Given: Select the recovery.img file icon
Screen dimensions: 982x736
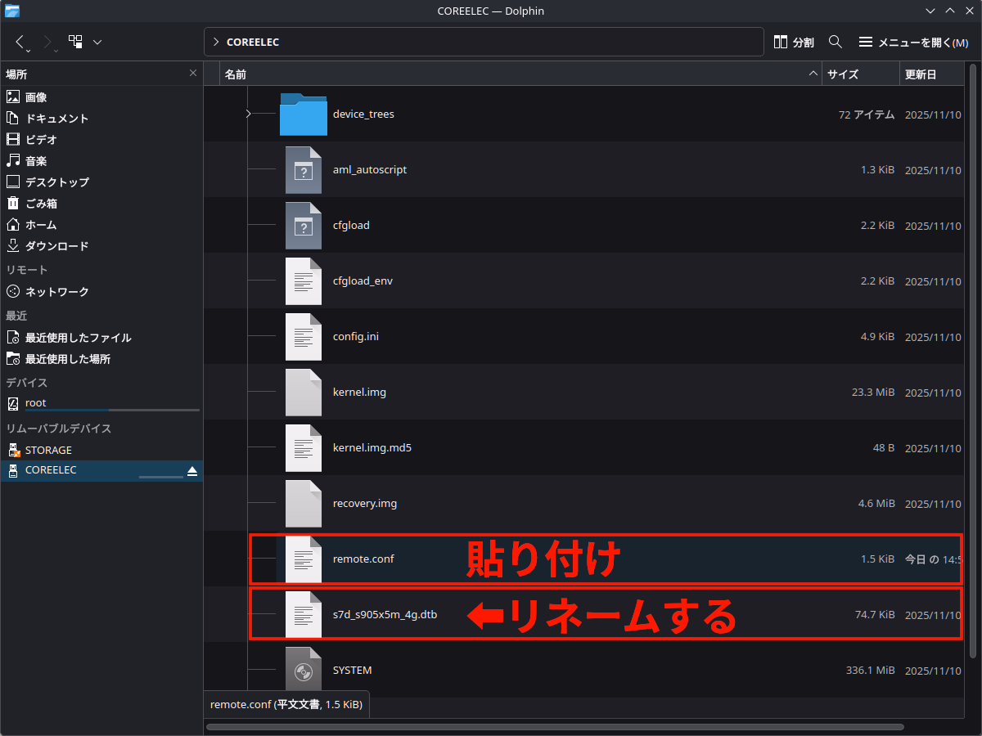Looking at the screenshot, I should (x=303, y=503).
